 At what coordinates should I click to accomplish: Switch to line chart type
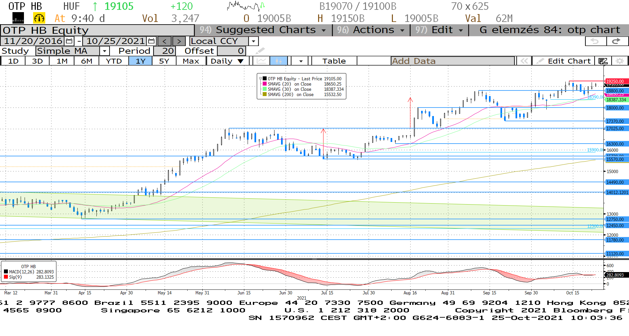pyautogui.click(x=261, y=61)
